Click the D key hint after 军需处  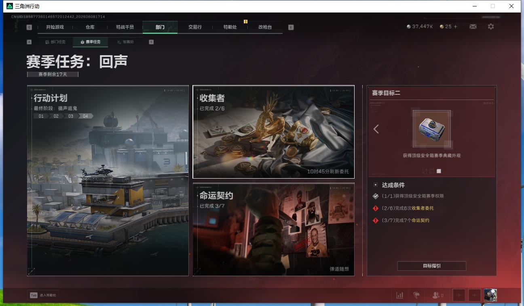(x=151, y=42)
